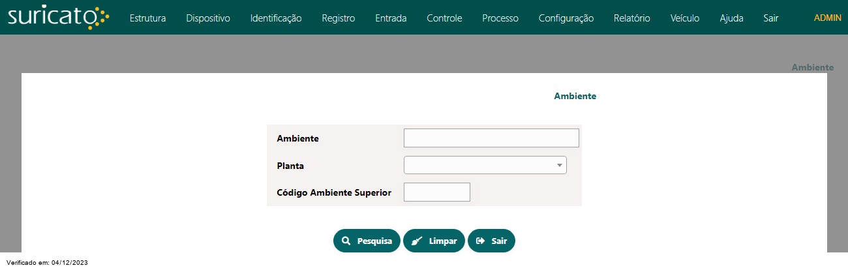
Task: Expand the Planta dropdown arrow
Action: click(x=559, y=165)
